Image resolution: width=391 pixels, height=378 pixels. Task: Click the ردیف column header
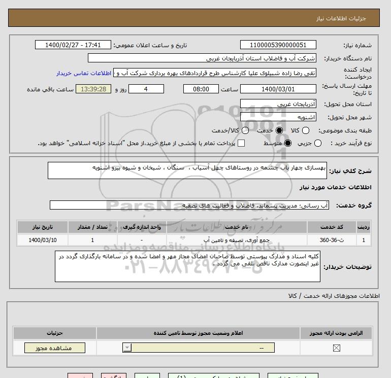pyautogui.click(x=363, y=227)
